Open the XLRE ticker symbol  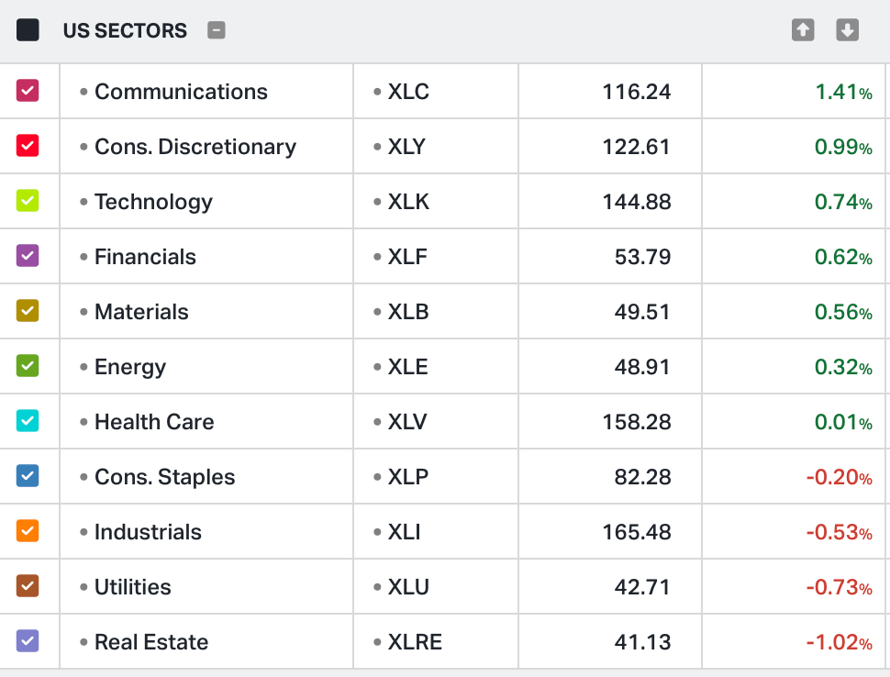tap(415, 642)
